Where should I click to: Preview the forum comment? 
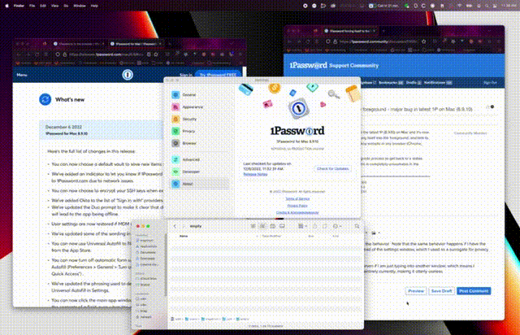415,290
